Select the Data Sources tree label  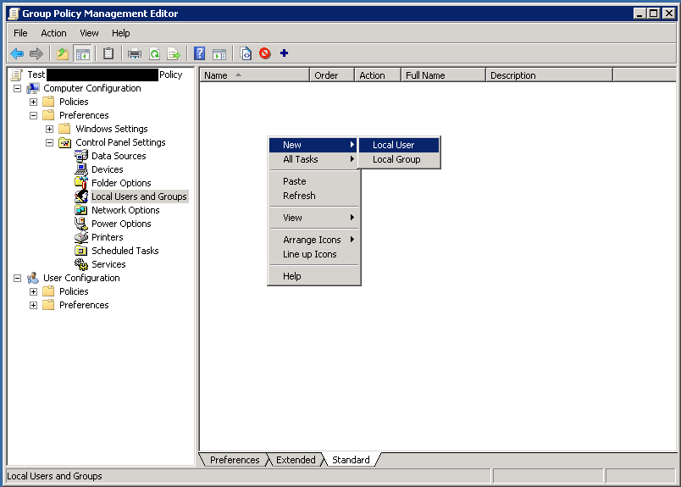119,156
